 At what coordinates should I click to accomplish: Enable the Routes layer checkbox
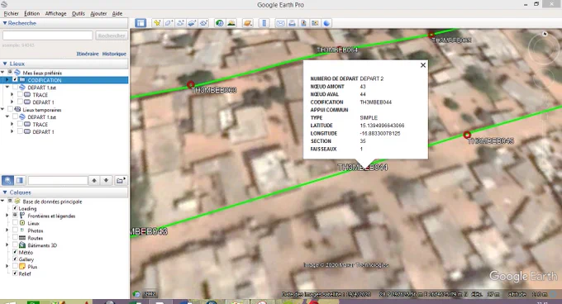[15, 238]
